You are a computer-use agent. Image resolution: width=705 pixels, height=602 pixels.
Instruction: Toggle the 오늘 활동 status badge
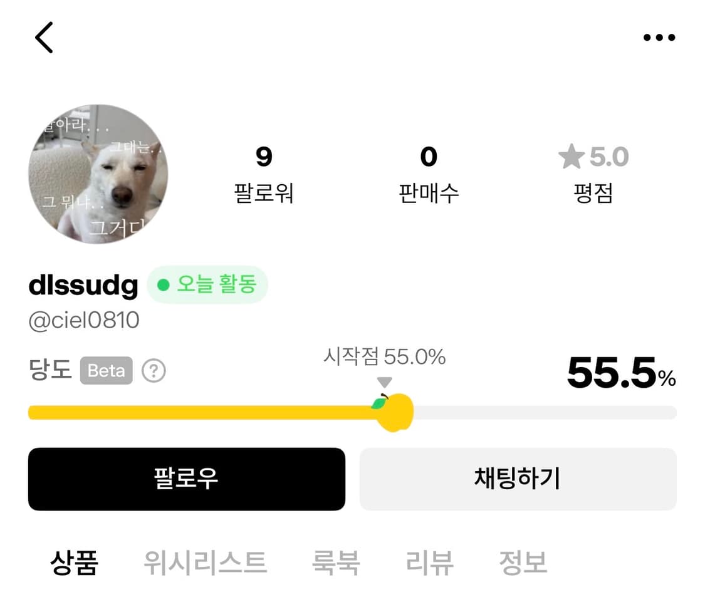pyautogui.click(x=207, y=285)
